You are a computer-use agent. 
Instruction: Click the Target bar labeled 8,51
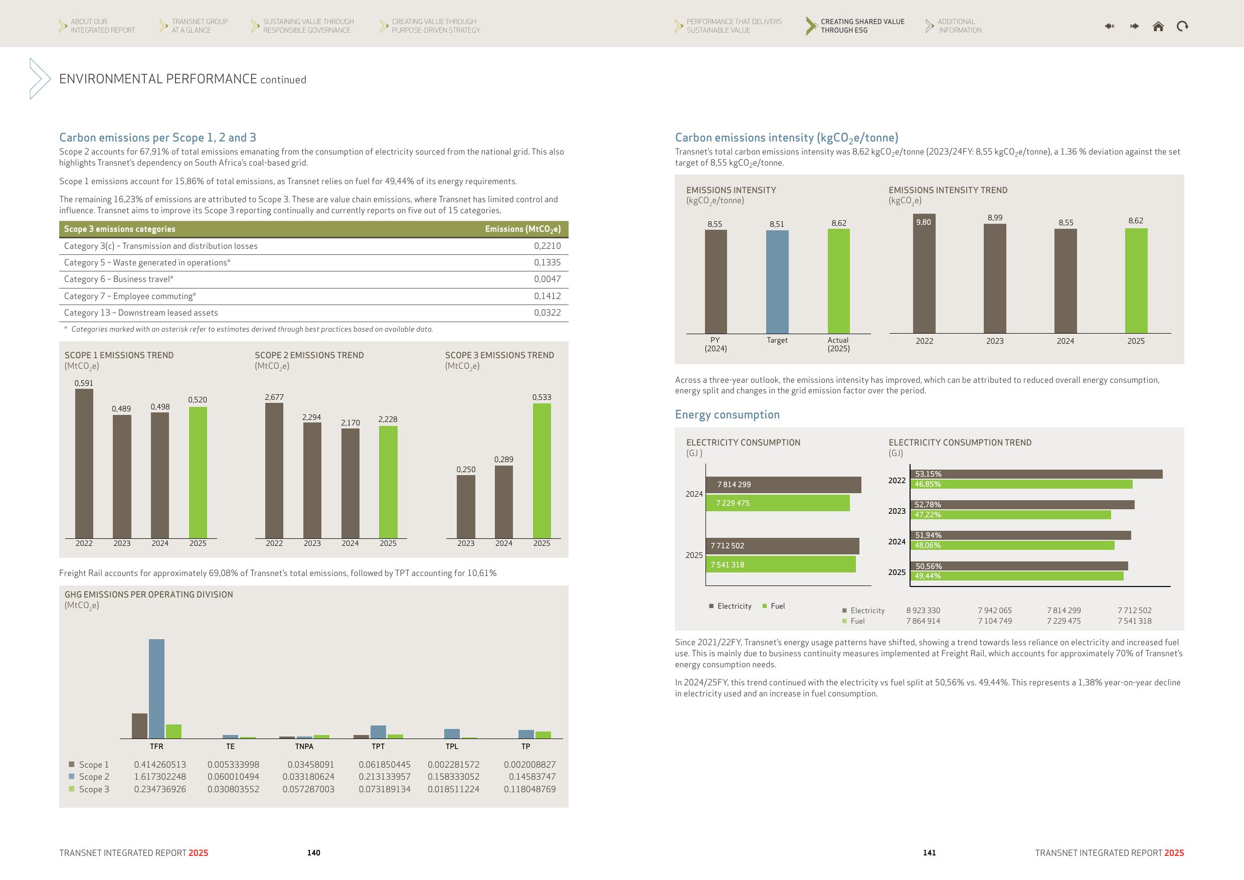tap(777, 282)
